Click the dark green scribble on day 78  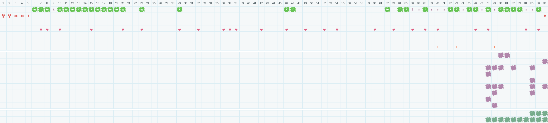coord(488,120)
